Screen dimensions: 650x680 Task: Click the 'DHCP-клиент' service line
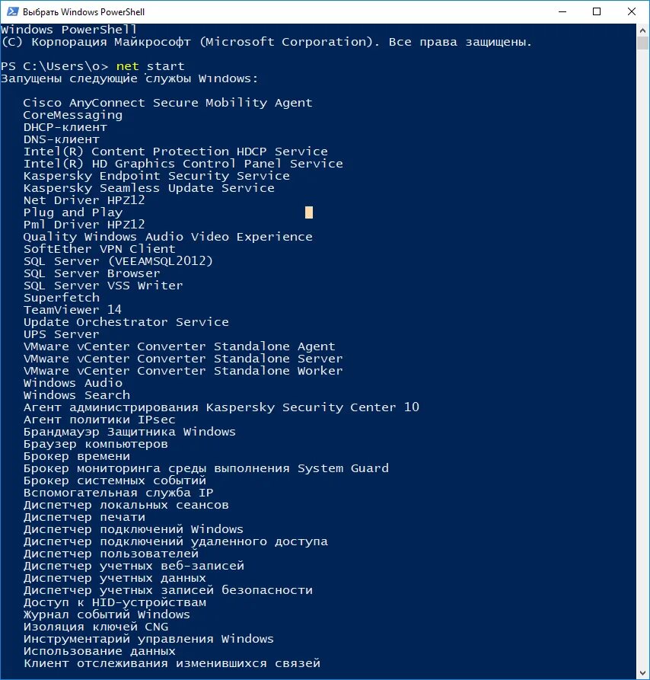click(x=65, y=127)
